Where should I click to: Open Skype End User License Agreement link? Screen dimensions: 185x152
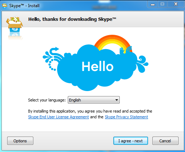click(x=58, y=117)
